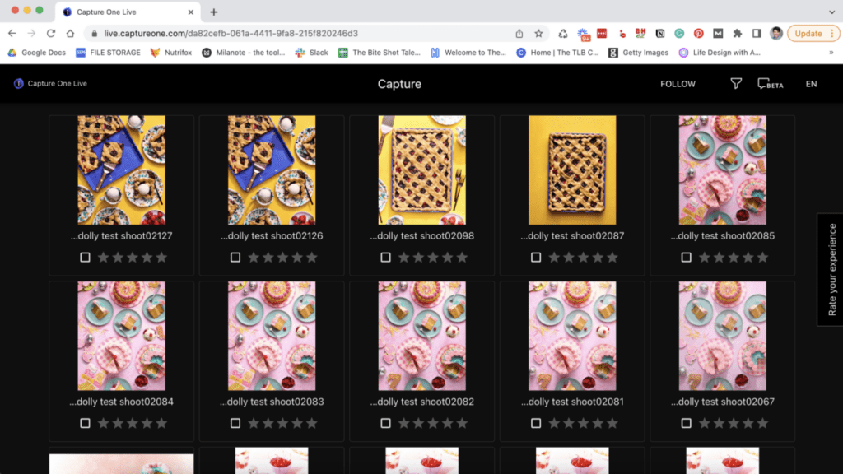Open the EN language selector

(x=811, y=84)
